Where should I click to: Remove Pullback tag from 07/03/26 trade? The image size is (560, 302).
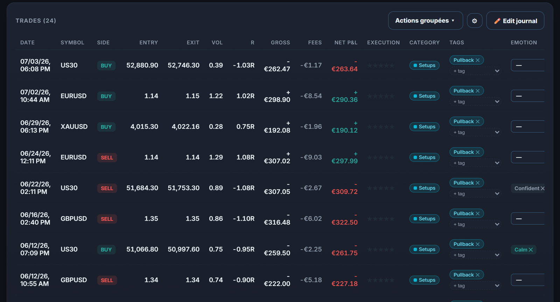(477, 60)
